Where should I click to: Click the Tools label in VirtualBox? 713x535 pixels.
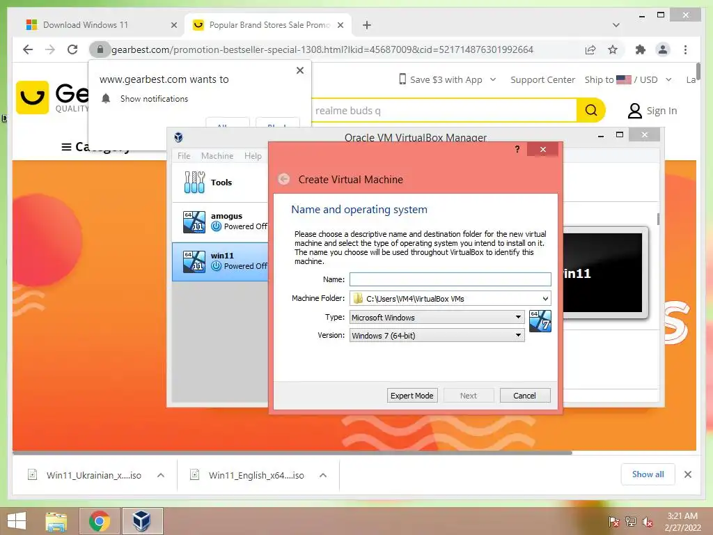(221, 183)
